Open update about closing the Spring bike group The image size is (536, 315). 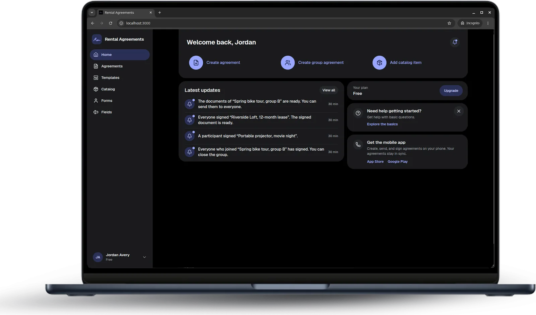(261, 152)
